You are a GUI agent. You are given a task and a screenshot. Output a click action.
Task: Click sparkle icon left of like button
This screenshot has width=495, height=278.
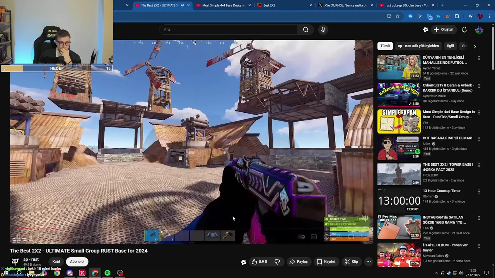coord(244,262)
